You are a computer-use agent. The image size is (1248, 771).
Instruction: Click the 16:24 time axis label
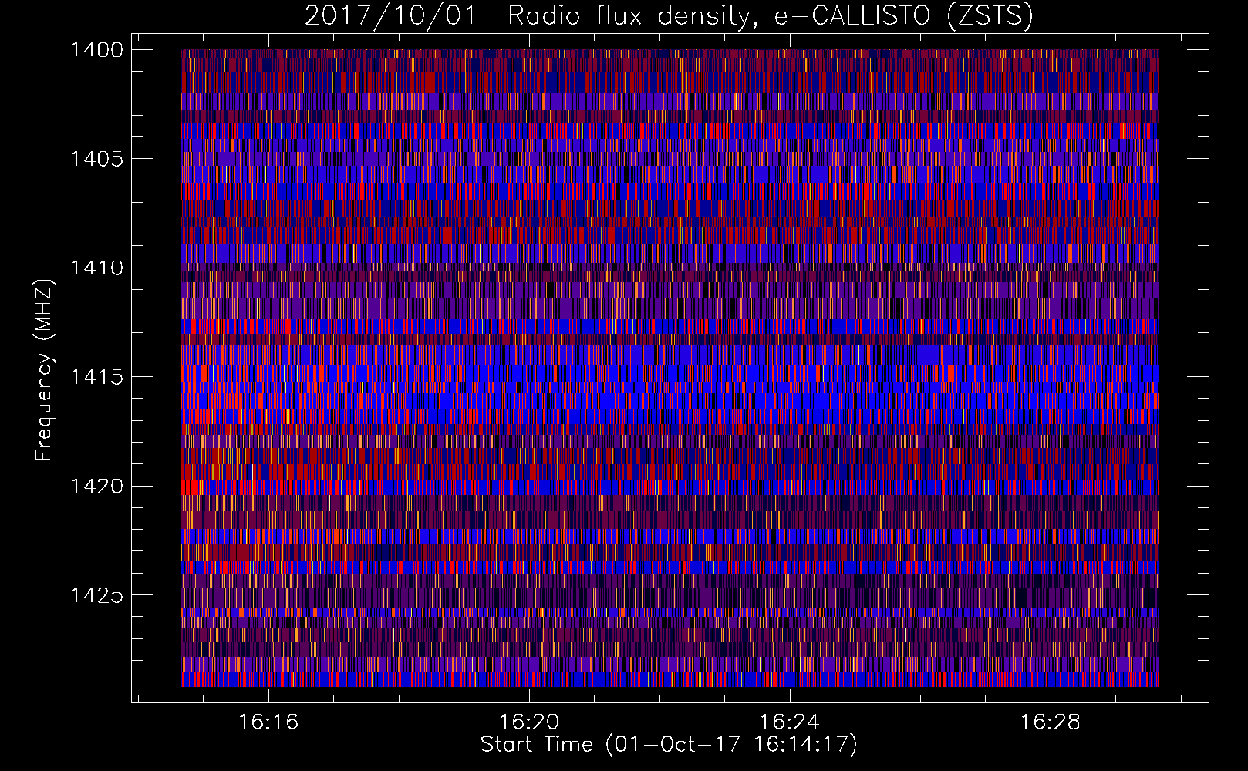pos(790,722)
